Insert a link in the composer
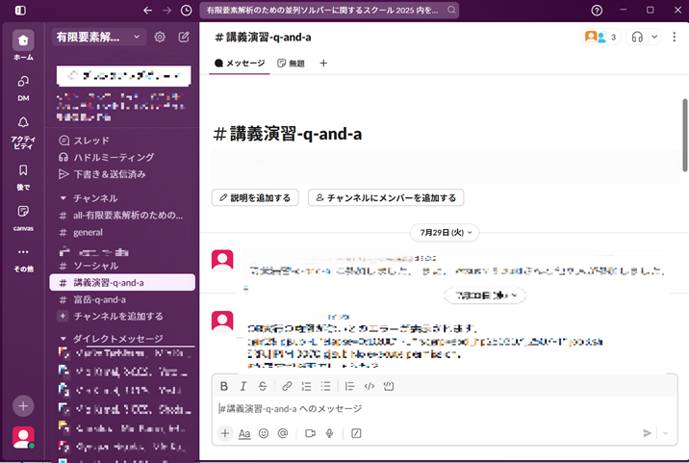689x463 pixels. (287, 386)
